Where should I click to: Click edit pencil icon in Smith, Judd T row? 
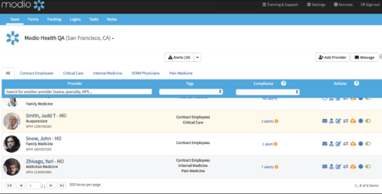338,121
